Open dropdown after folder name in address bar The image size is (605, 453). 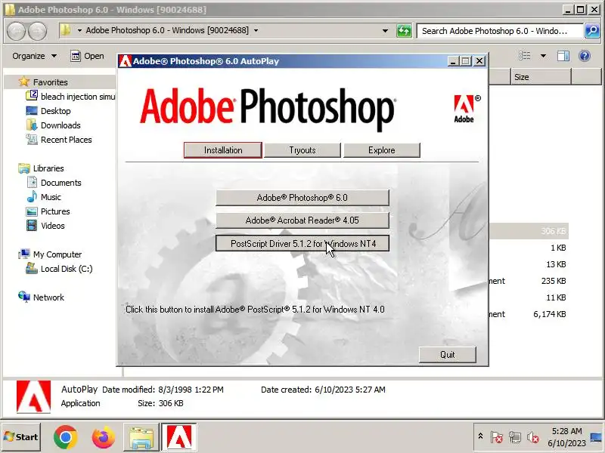(256, 30)
